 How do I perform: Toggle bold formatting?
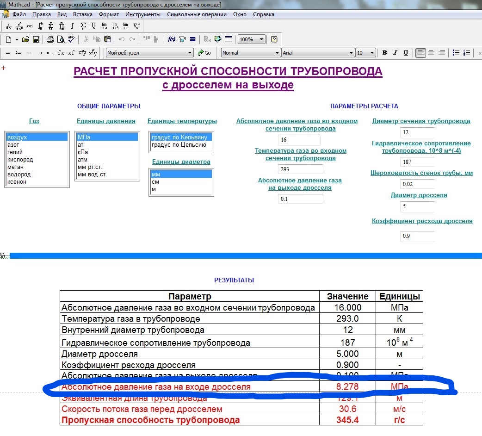click(x=384, y=52)
